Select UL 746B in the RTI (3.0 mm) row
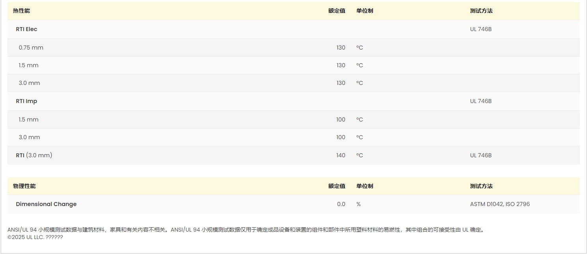Image resolution: width=587 pixels, height=254 pixels. [x=481, y=155]
